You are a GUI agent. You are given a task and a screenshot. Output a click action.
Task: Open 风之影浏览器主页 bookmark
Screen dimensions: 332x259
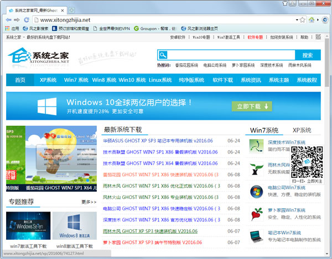(x=199, y=28)
